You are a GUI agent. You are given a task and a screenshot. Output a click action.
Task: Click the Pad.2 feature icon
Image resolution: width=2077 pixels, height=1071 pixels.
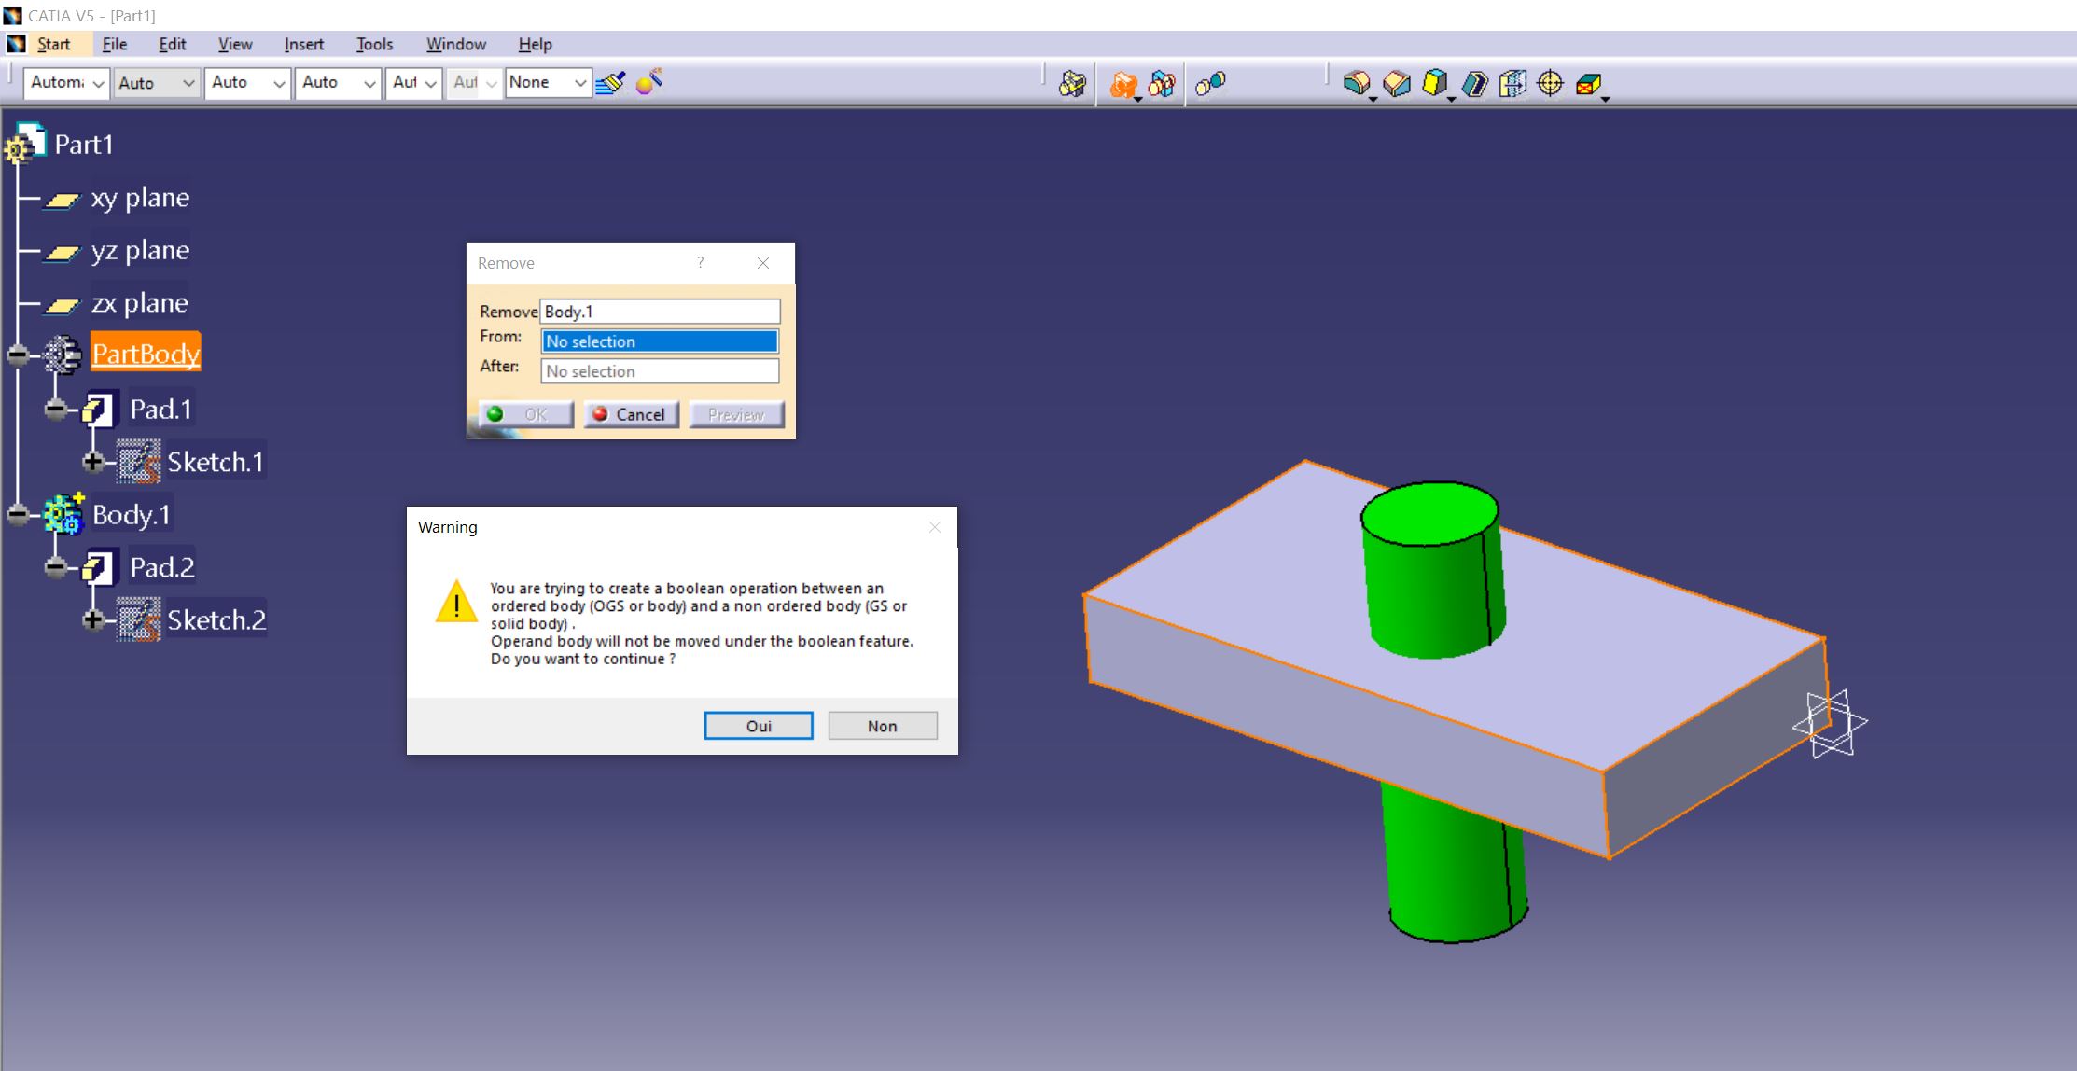[99, 566]
